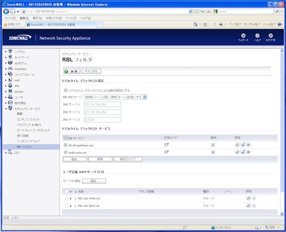Expand the ログ tree node

coord(6,153)
